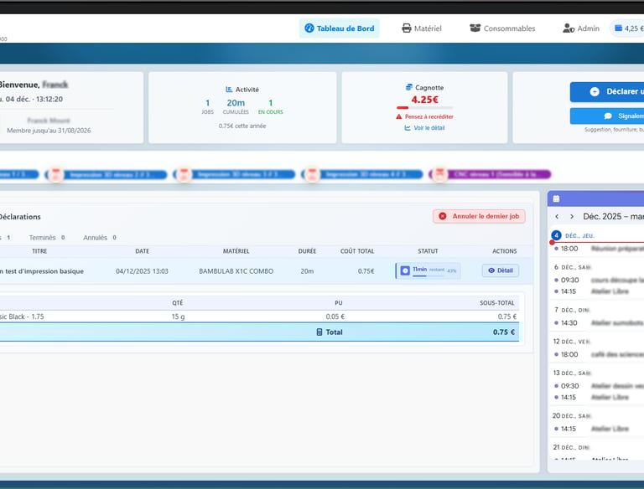Click the gauge icon in Tableau de Bord
This screenshot has height=489, width=644.
click(x=309, y=28)
